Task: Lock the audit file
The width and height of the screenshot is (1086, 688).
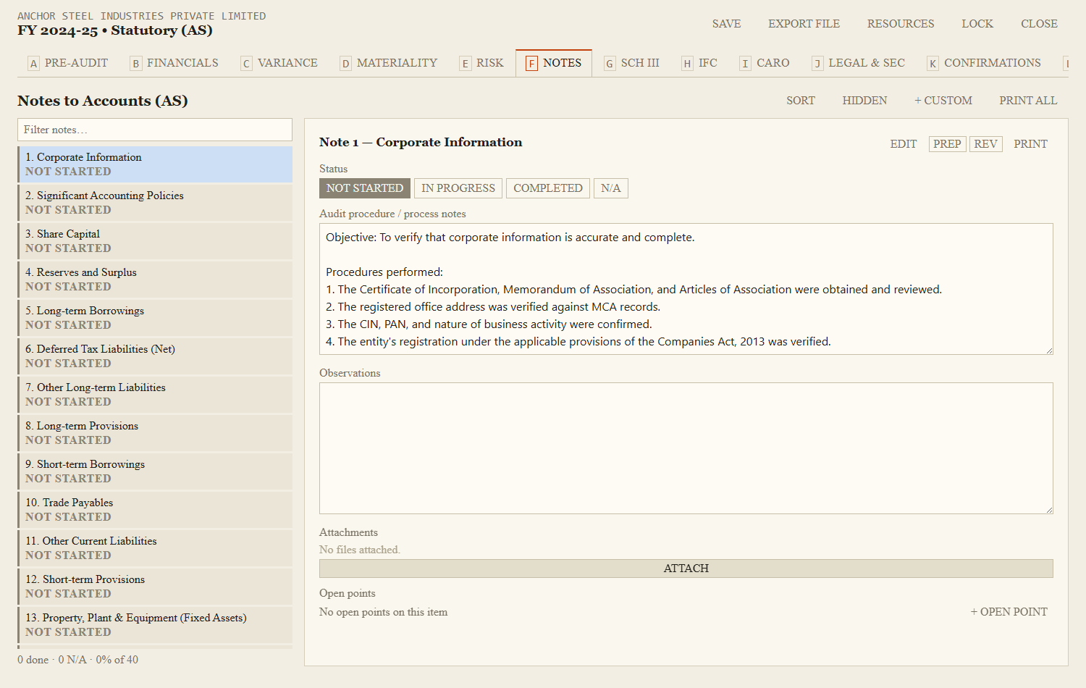Action: pyautogui.click(x=977, y=24)
